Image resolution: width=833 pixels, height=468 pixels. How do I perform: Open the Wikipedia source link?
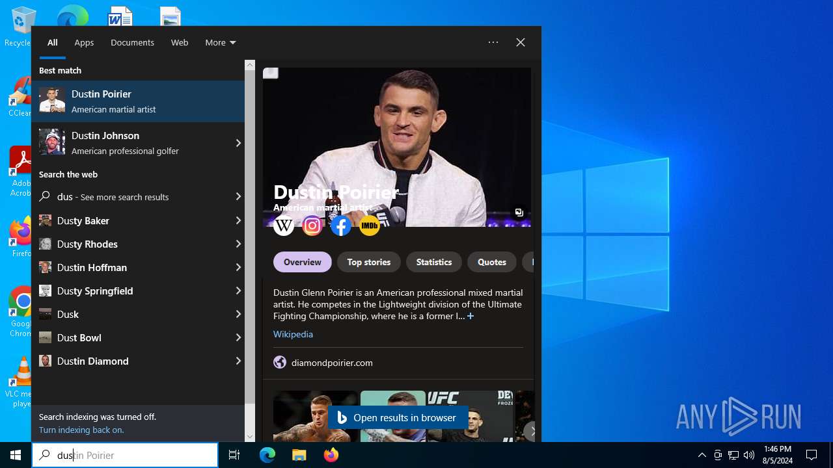(293, 334)
